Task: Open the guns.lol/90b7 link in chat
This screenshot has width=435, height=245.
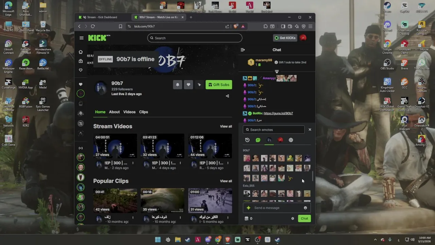Action: [x=278, y=113]
